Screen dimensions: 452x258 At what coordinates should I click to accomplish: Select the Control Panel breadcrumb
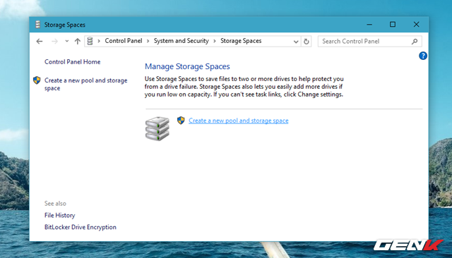point(124,41)
